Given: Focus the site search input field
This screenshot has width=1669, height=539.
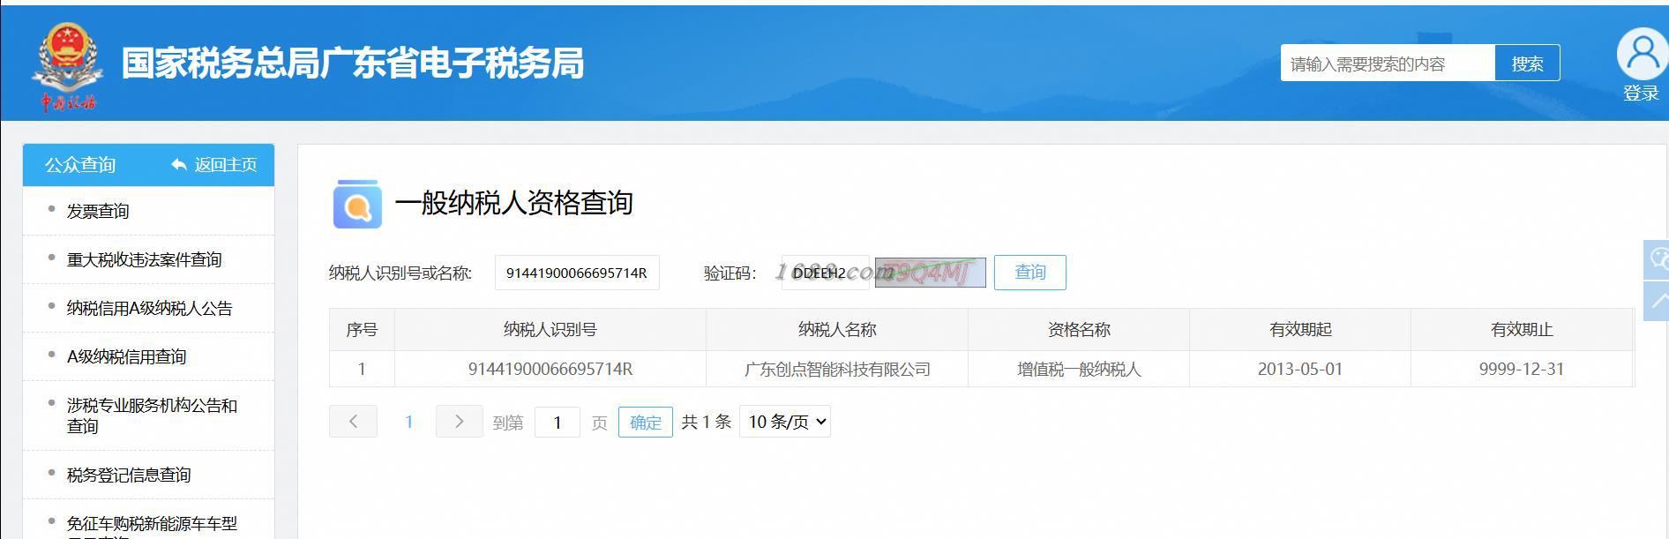Looking at the screenshot, I should tap(1388, 63).
